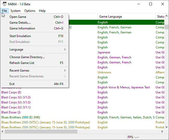Click the vertical scrollbar down arrow
Screen dimensions: 169x140
[167, 127]
